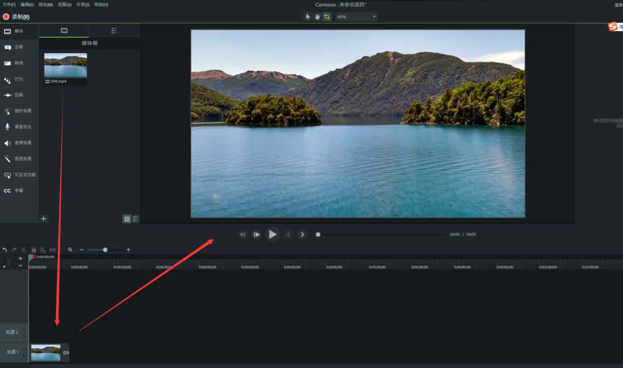Viewport: 623px width, 368px height.
Task: Select the Pan (hand) tool
Action: pyautogui.click(x=318, y=16)
